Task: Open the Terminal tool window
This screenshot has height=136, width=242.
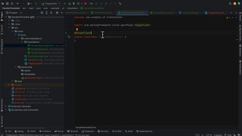Action: pyautogui.click(x=73, y=131)
